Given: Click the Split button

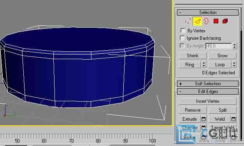Looking at the screenshot, I should click(x=222, y=110).
